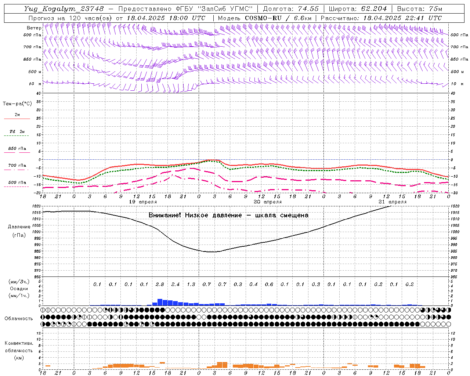Click the (мм/1ч.) units label

[x=19, y=296]
